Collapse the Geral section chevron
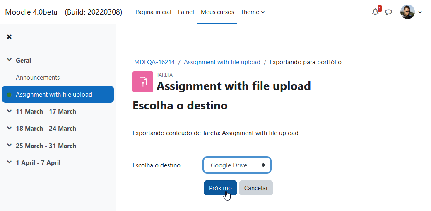Screen dimensions: 431x211 (x=10, y=60)
